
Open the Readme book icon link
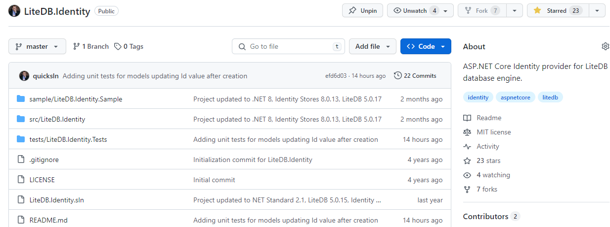(x=467, y=118)
